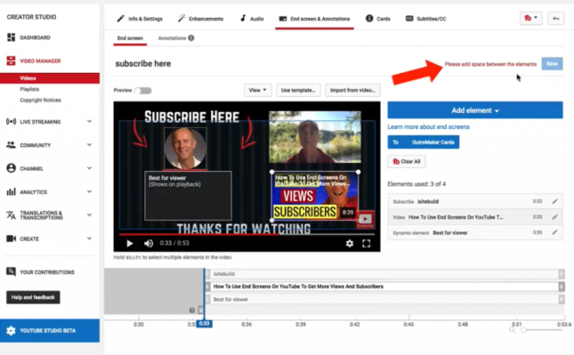Image resolution: width=574 pixels, height=355 pixels.
Task: Expand Translations & Transcriptions section
Action: point(89,215)
